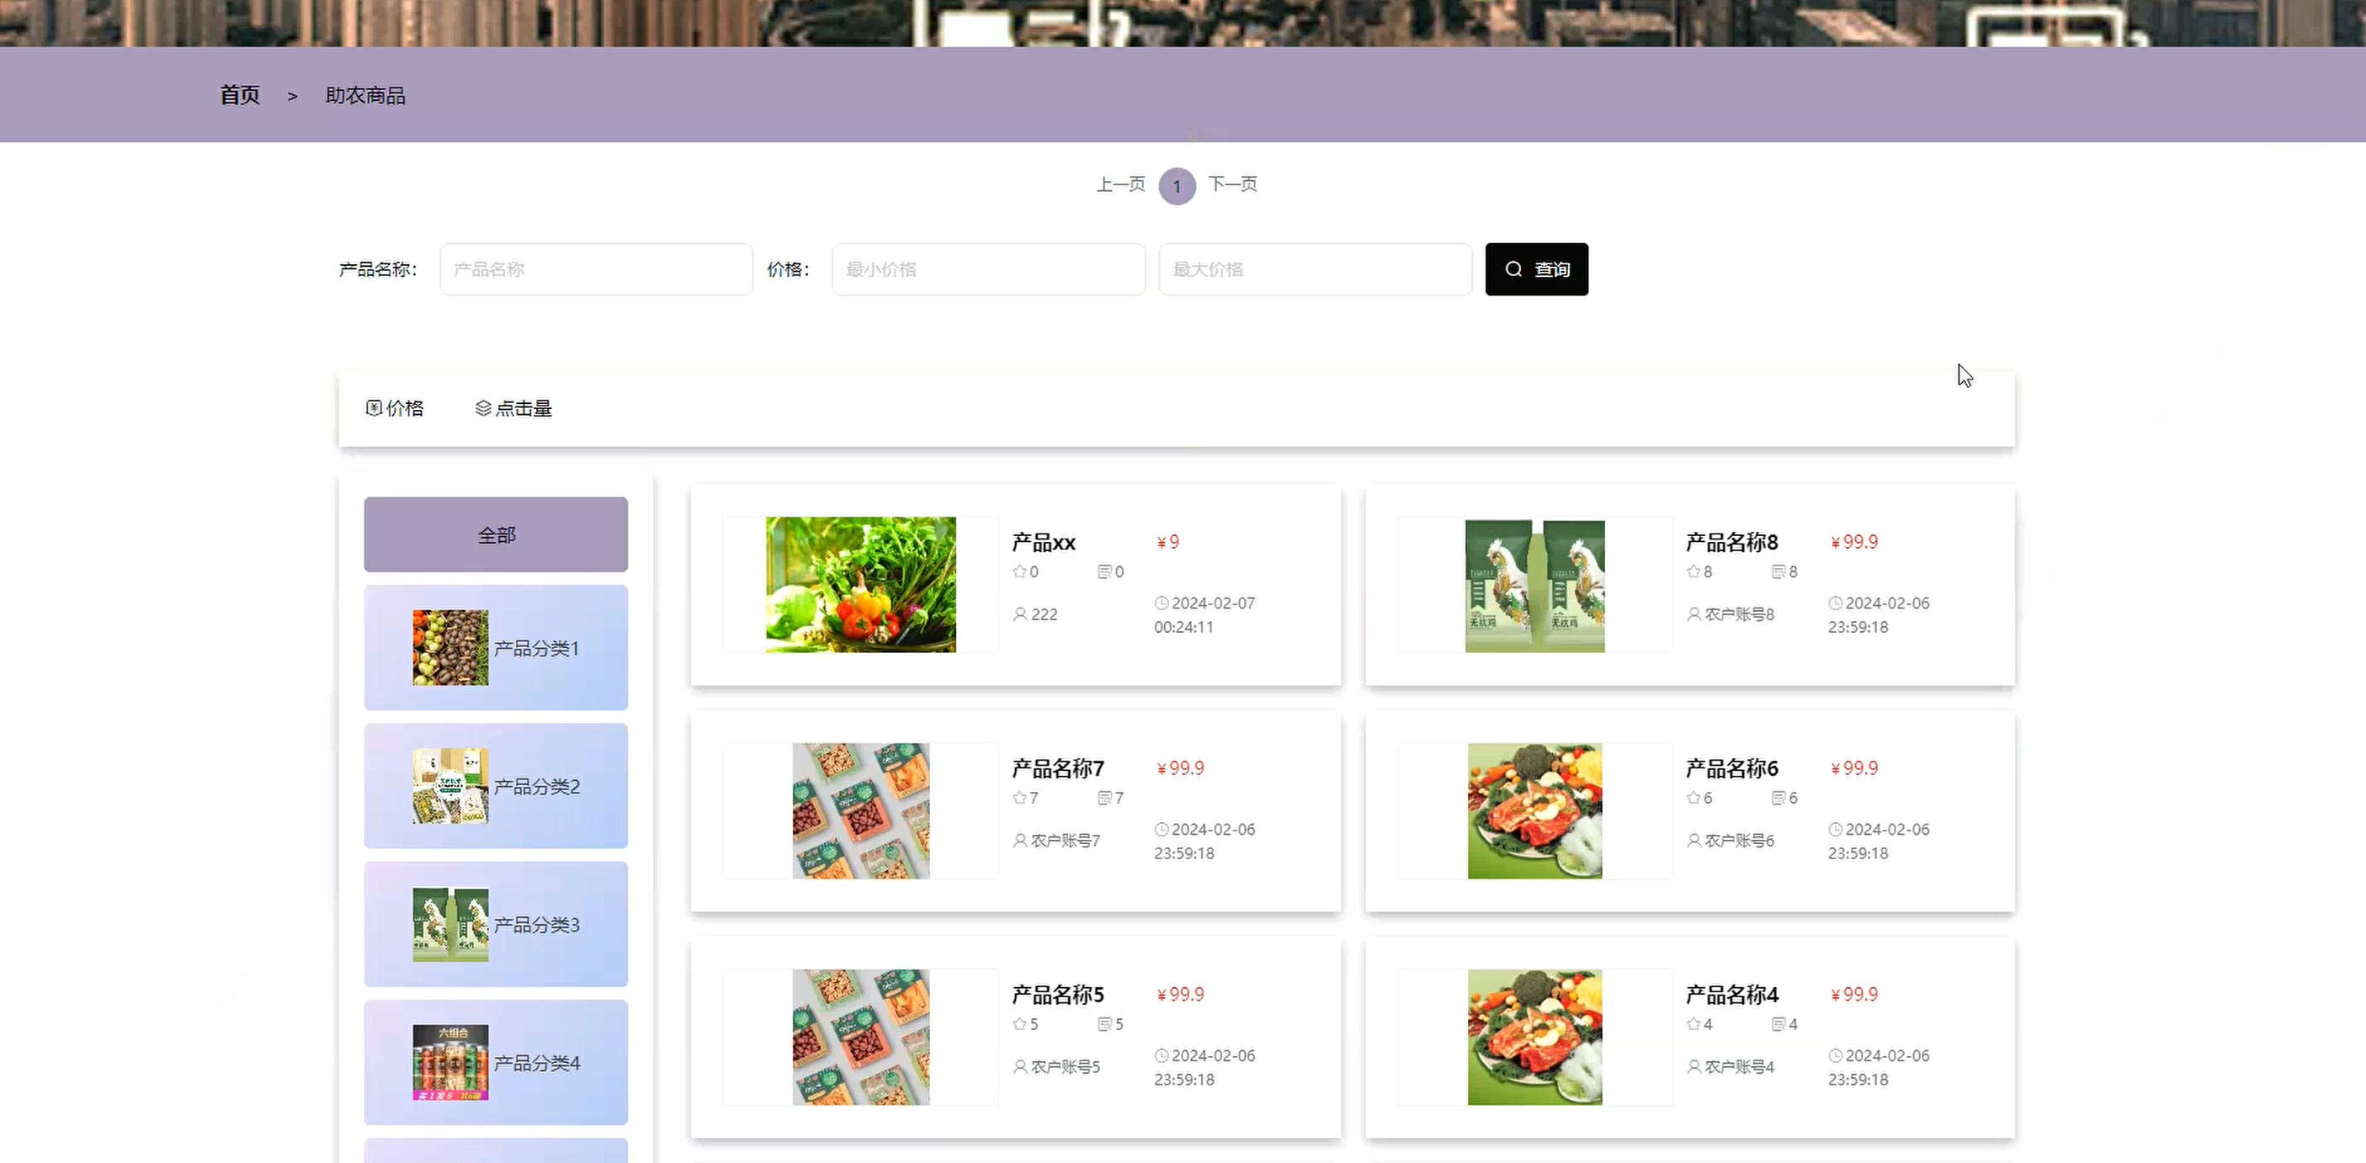Click the click-count layers icon
Image resolution: width=2366 pixels, height=1163 pixels.
pos(483,408)
